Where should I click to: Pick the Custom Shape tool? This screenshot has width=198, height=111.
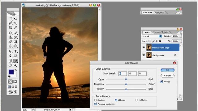[15, 55]
